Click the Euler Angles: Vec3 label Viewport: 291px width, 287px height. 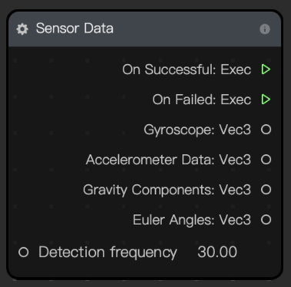point(192,221)
